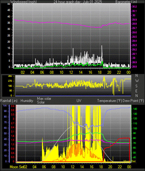Click the E compass direction label

point(137,91)
